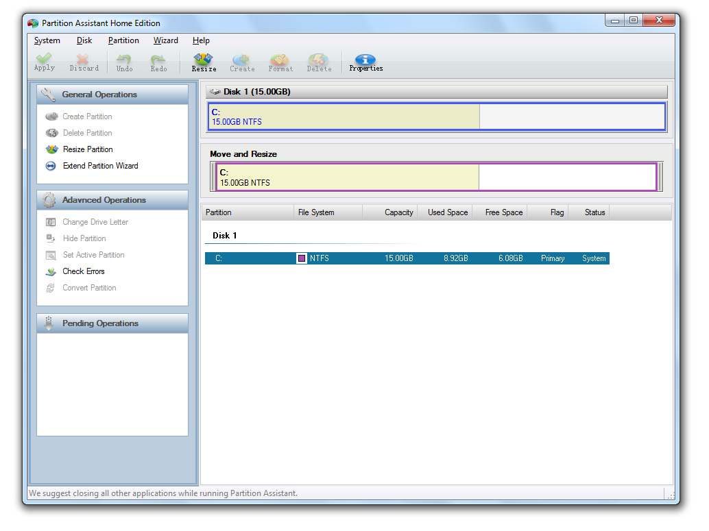Click the 'Primary' flag cell
This screenshot has height=531, width=709.
point(553,258)
